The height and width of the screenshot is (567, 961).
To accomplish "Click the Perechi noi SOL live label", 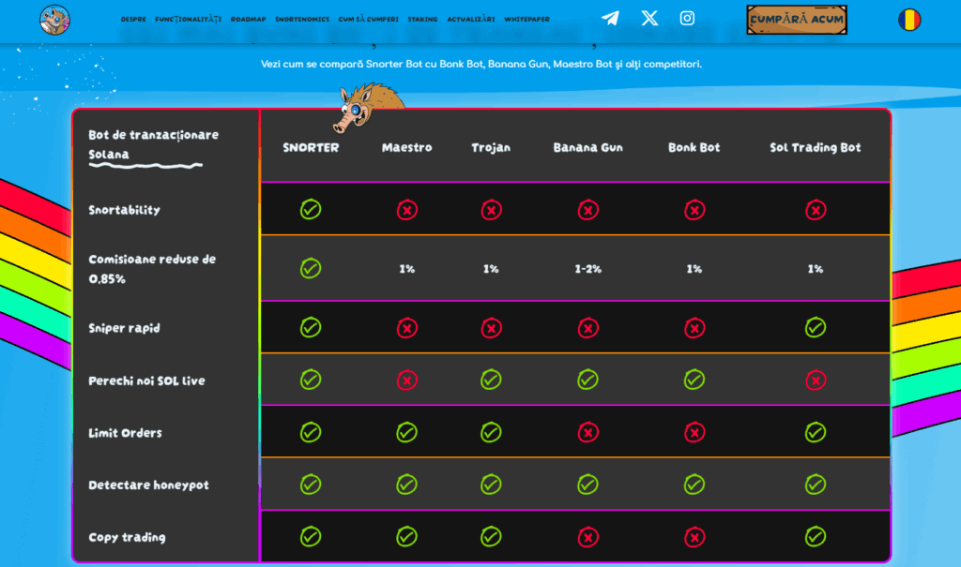I will 146,380.
